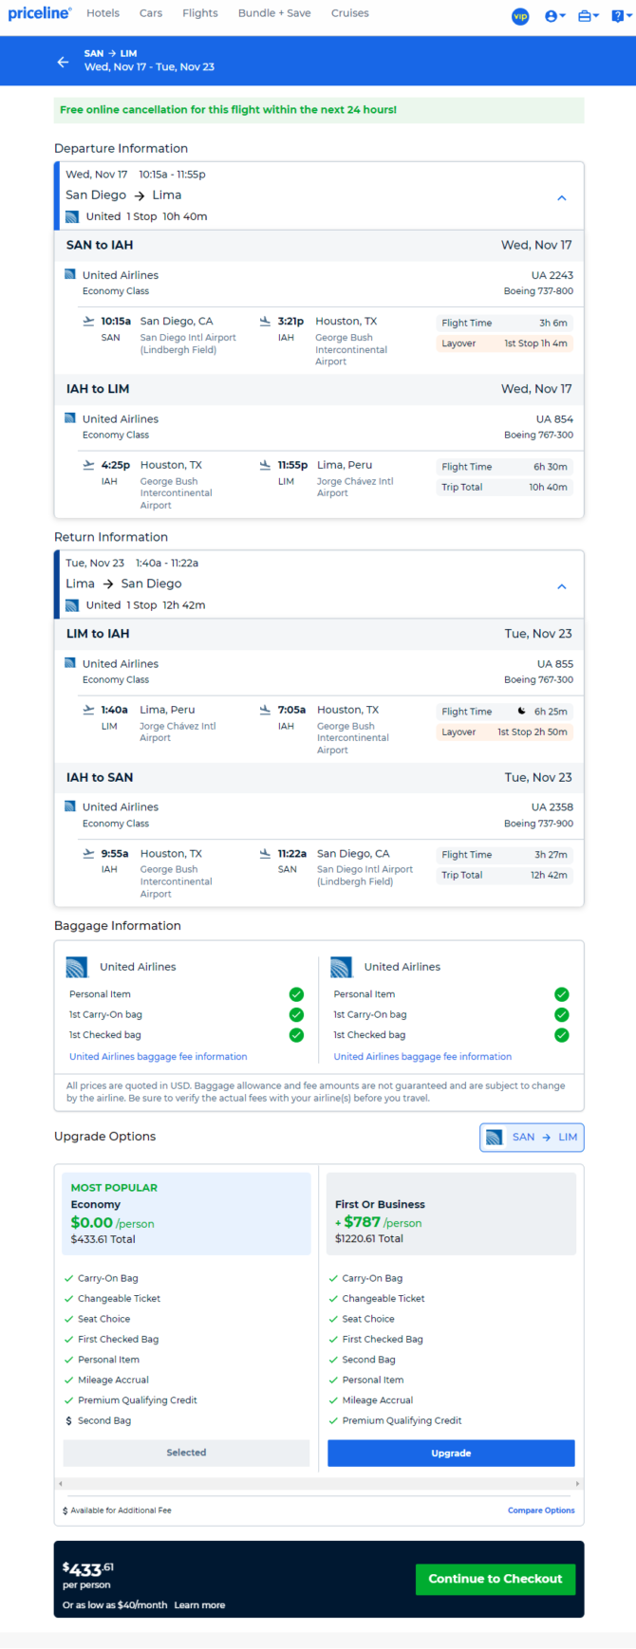Image resolution: width=636 pixels, height=1649 pixels.
Task: Open right United Airlines baggage fee information link
Action: [422, 1056]
